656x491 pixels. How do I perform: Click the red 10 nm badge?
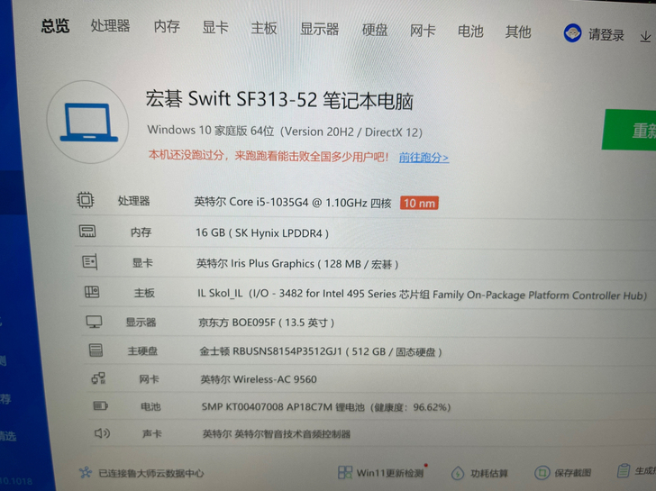point(419,204)
